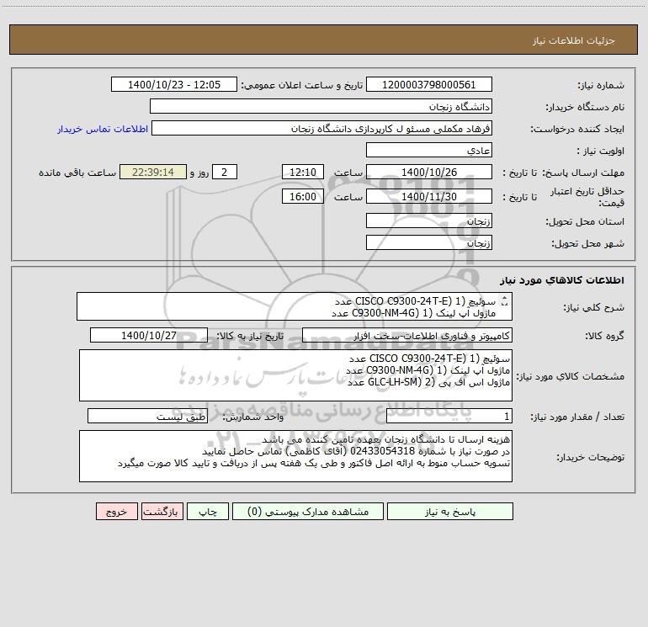Click the label ایجاد کننده درخواست
648x627 pixels.
tap(577, 130)
